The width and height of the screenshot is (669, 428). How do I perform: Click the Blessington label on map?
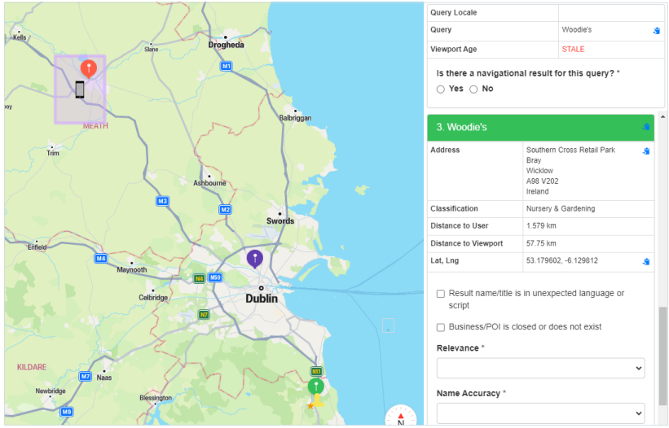click(x=156, y=398)
